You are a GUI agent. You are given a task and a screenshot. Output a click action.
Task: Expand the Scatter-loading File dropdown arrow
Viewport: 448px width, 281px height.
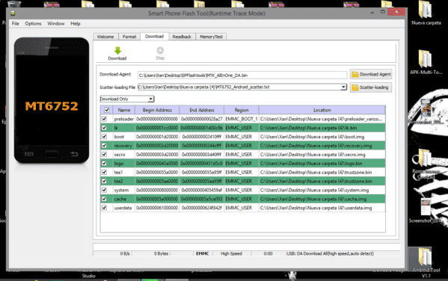[343, 87]
